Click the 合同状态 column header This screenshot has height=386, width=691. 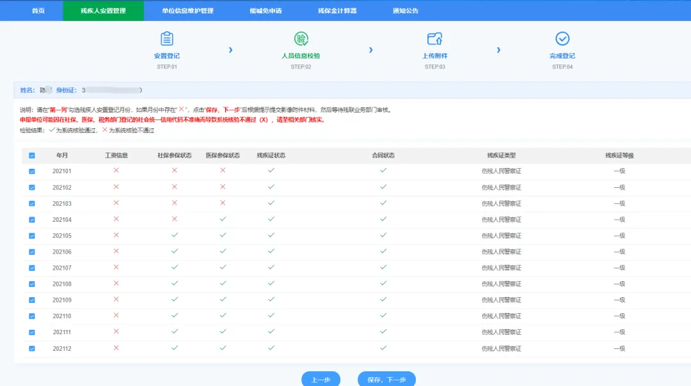pyautogui.click(x=383, y=155)
